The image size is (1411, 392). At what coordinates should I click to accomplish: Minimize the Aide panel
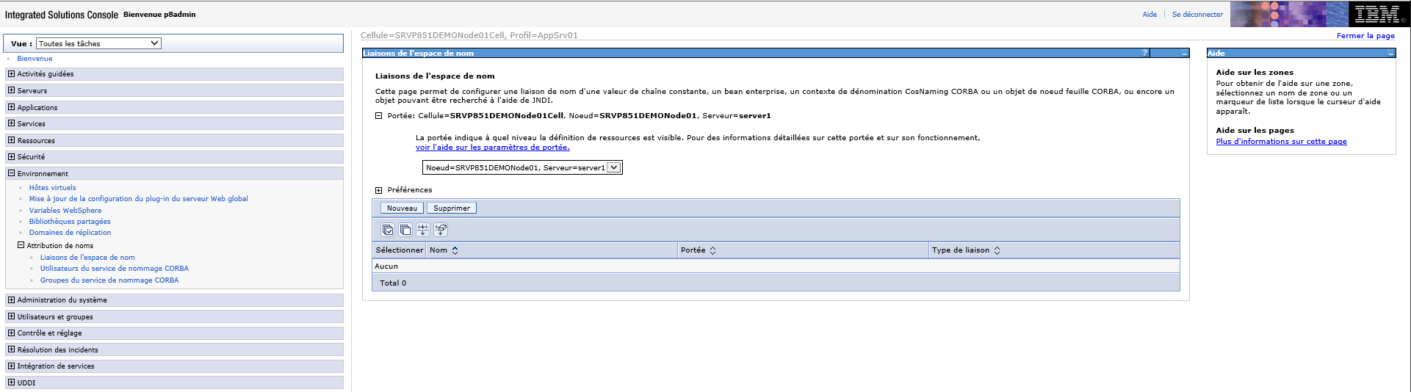[x=1390, y=53]
